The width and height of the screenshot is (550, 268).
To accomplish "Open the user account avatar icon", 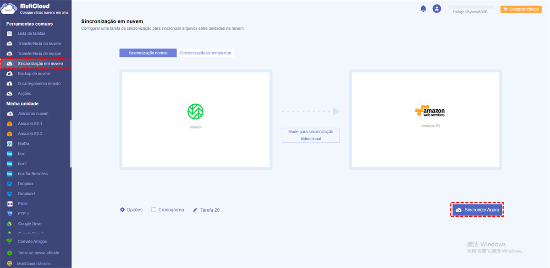I will [x=437, y=9].
